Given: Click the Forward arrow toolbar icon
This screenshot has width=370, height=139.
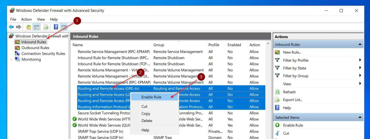Looking at the screenshot, I should pyautogui.click(x=19, y=27).
